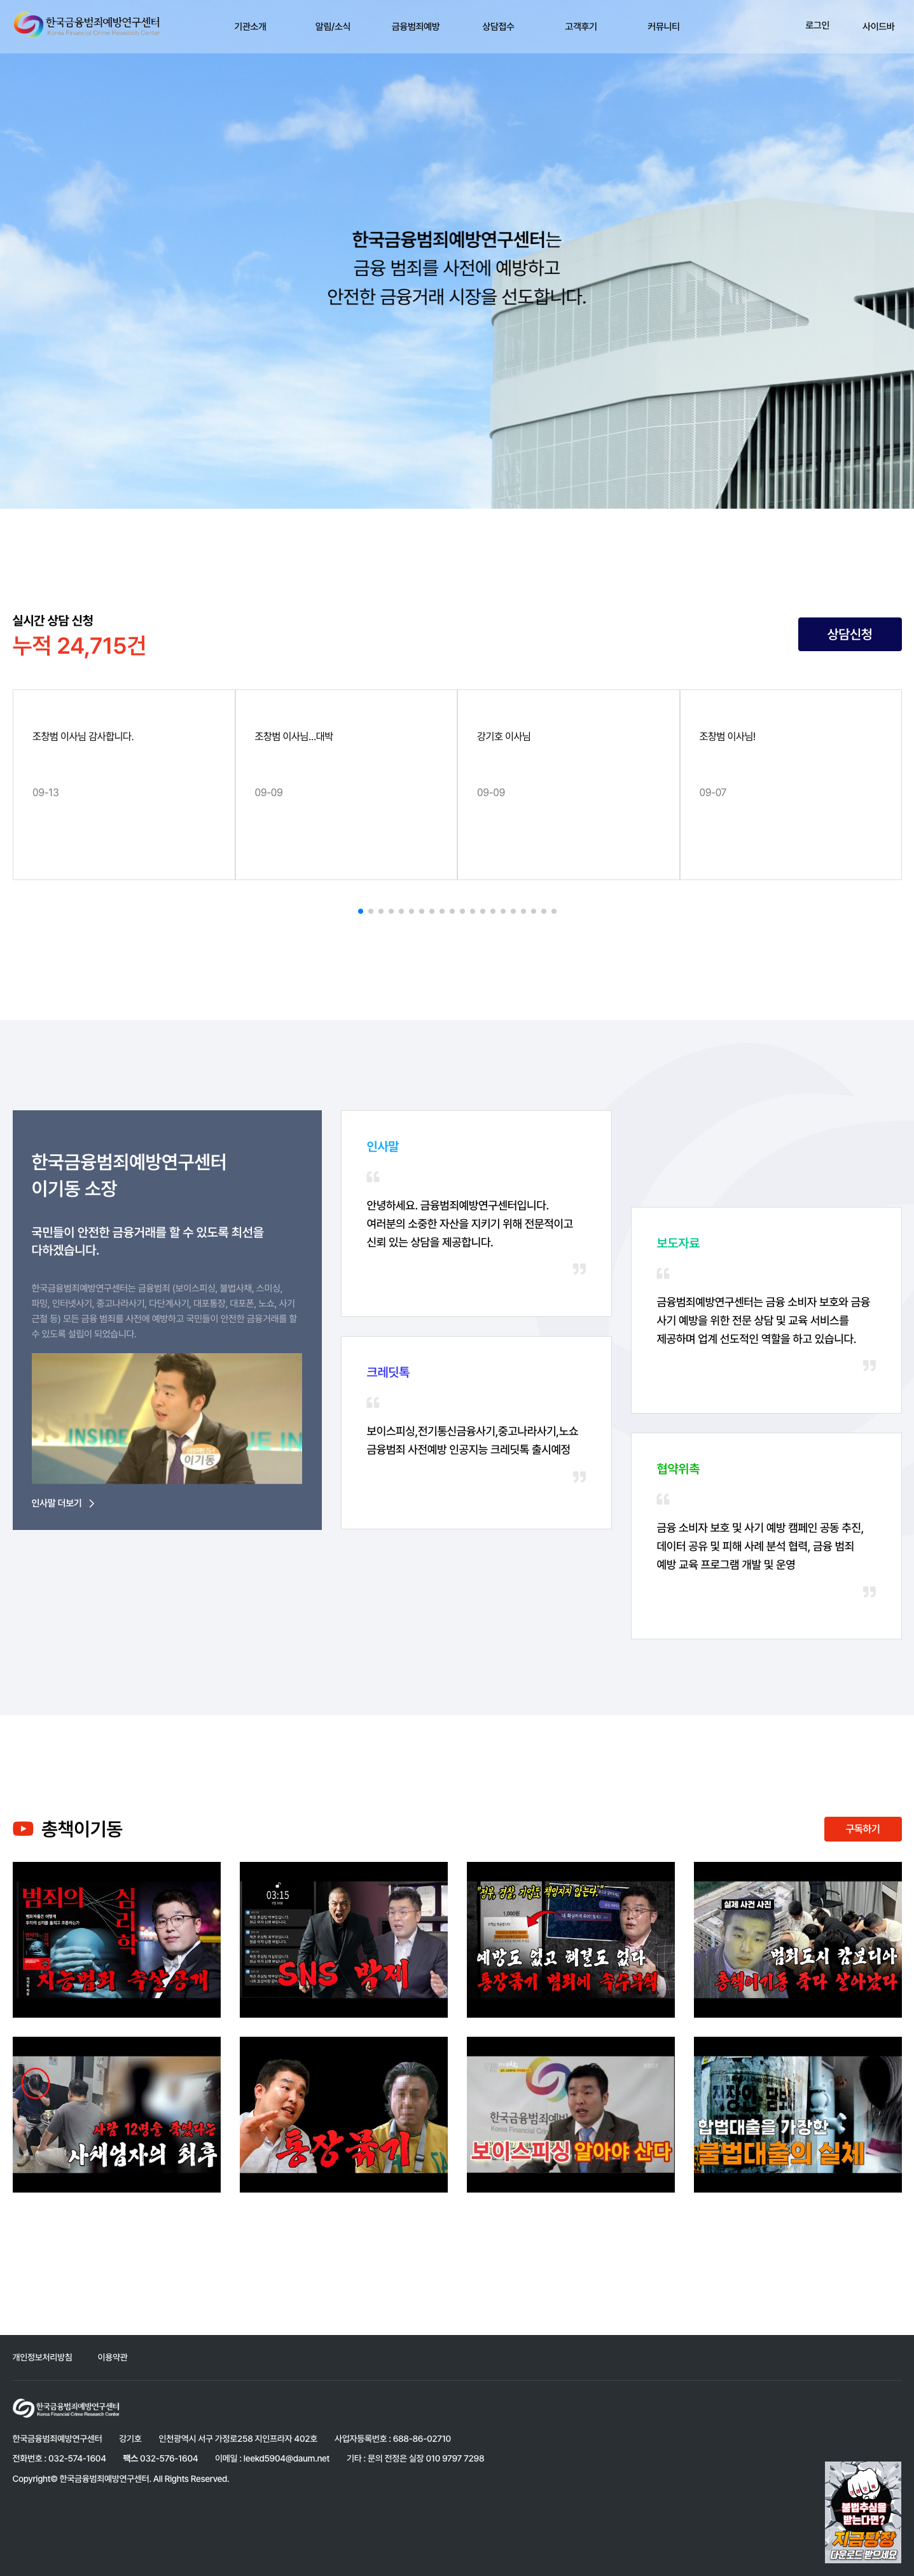
Task: Click the 이기동 소장 TV interview photo
Action: [x=166, y=1418]
